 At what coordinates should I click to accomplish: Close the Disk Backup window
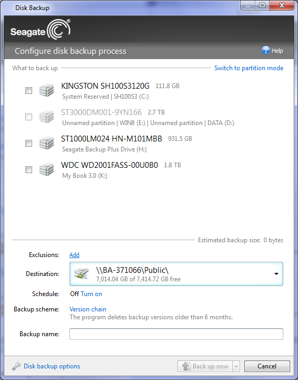(x=282, y=5)
